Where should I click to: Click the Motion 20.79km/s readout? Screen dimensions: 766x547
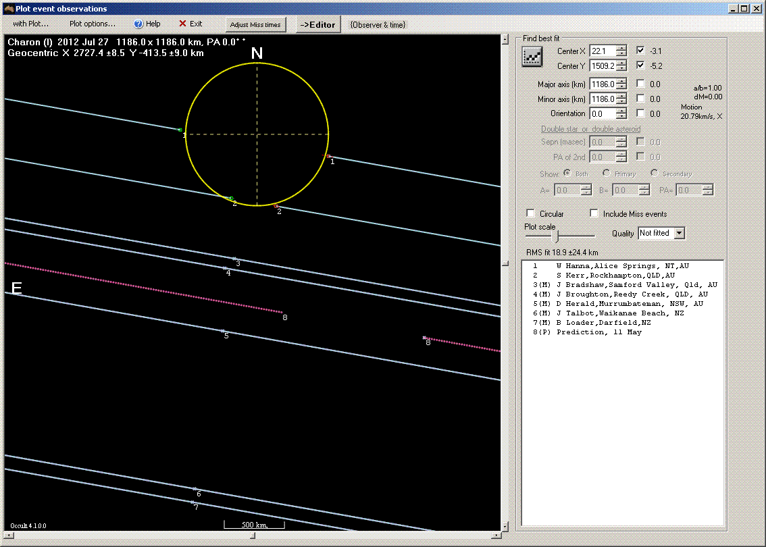[701, 111]
